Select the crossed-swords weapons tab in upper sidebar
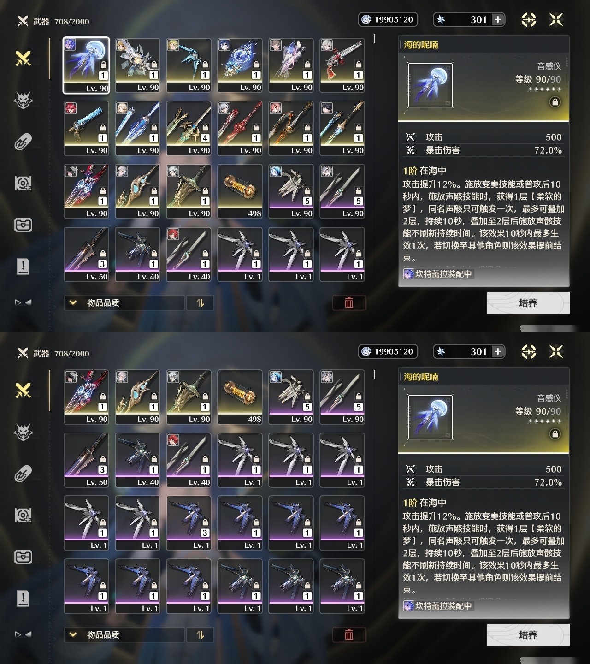 (23, 58)
